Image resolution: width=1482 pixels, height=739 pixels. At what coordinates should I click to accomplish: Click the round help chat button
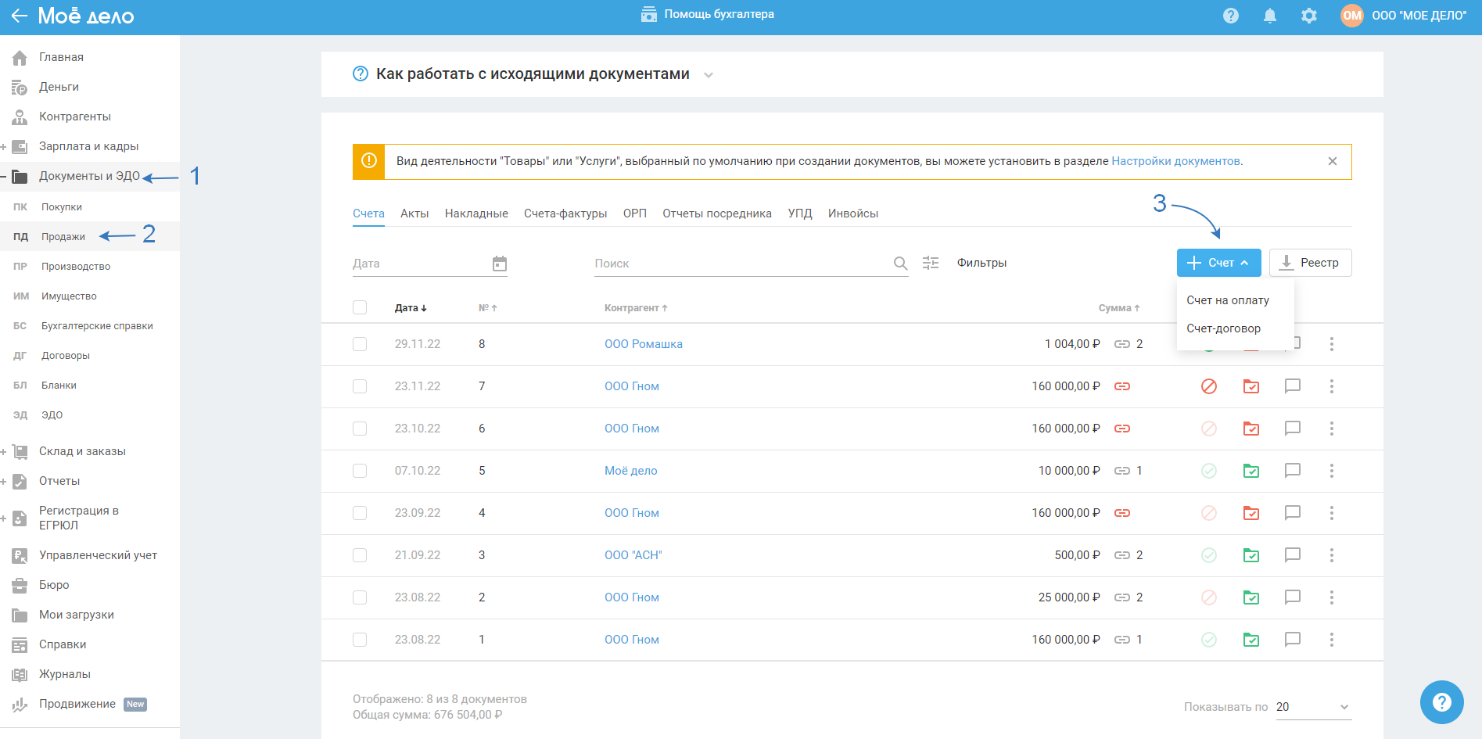click(x=1441, y=701)
